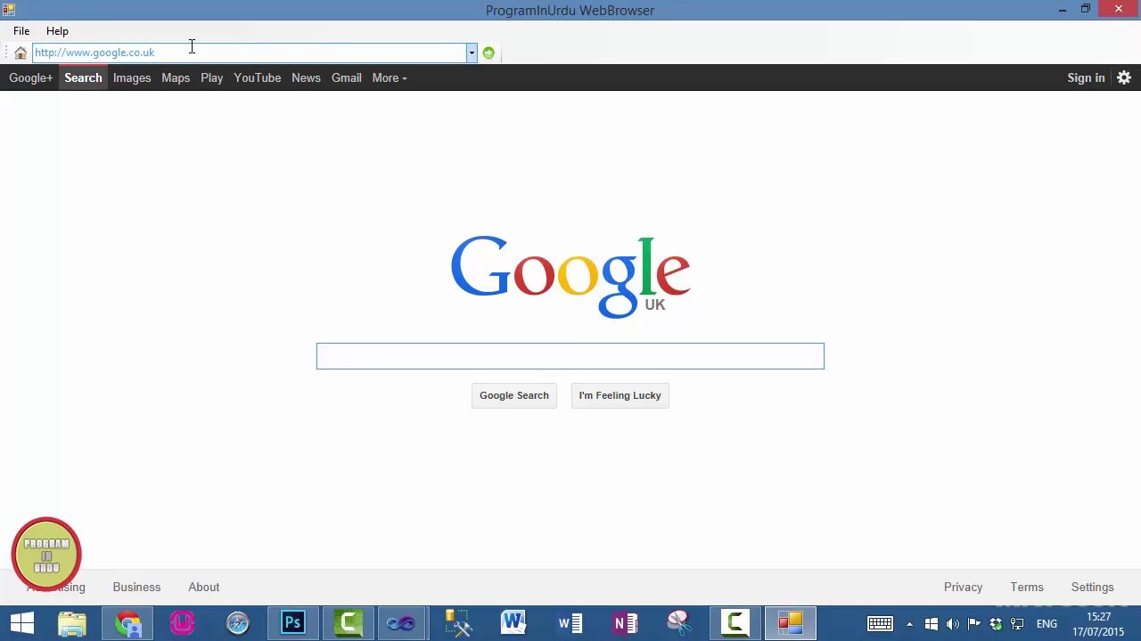Screen dimensions: 1141x641
Task: Click the Action Center flag tray icon
Action: tap(974, 624)
